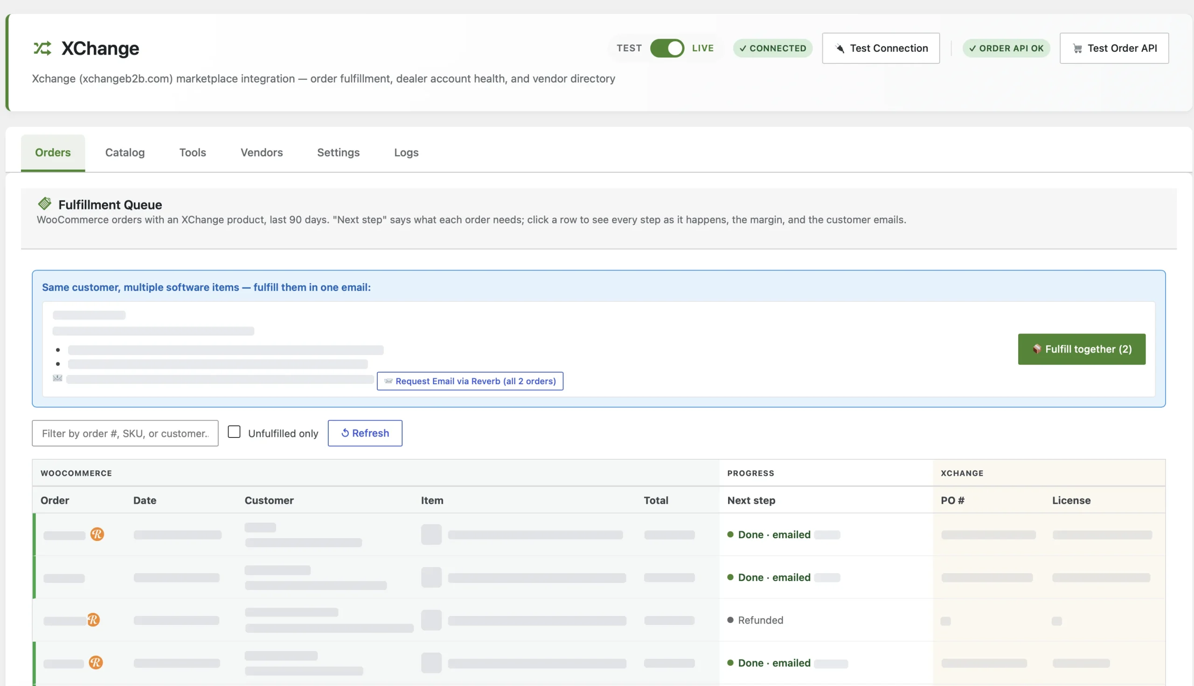The height and width of the screenshot is (686, 1194).
Task: Click the Item column header
Action: point(432,500)
